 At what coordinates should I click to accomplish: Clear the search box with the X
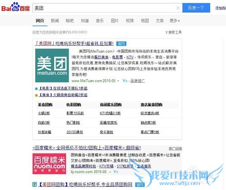click(x=178, y=8)
